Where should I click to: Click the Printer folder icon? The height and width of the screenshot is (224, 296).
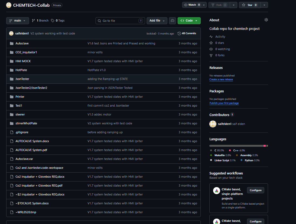(x=12, y=97)
